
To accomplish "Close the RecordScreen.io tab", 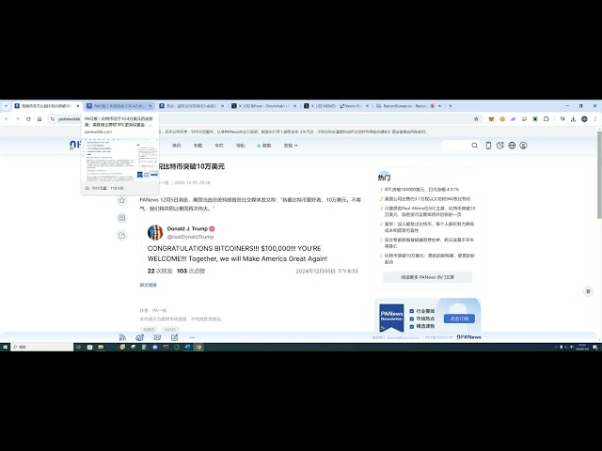I will (x=439, y=106).
